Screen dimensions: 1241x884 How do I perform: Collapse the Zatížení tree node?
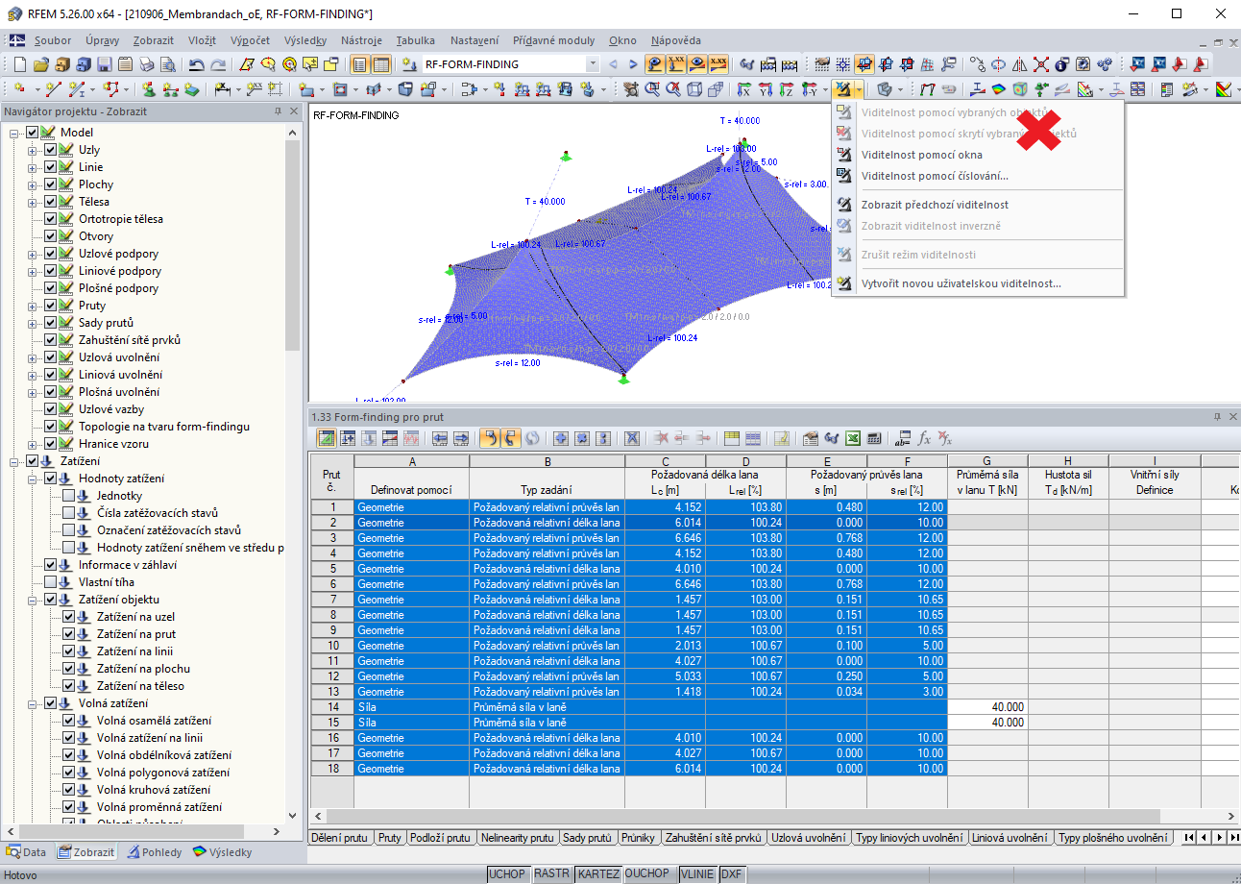(14, 461)
